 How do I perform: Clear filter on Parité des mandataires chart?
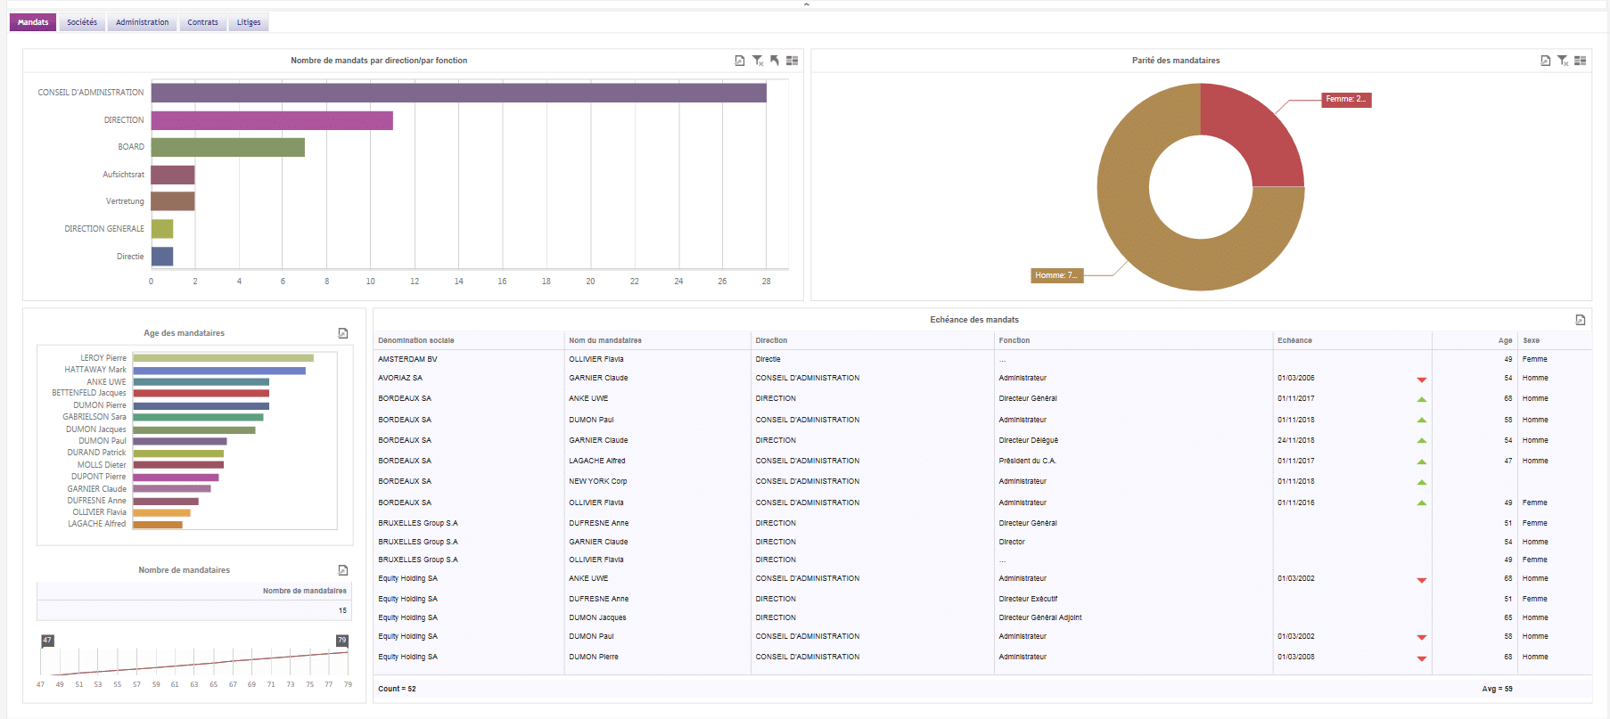point(1563,61)
